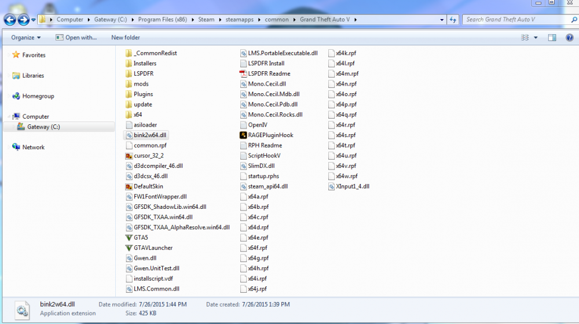
Task: Open Windows Help question mark icon
Action: 570,38
